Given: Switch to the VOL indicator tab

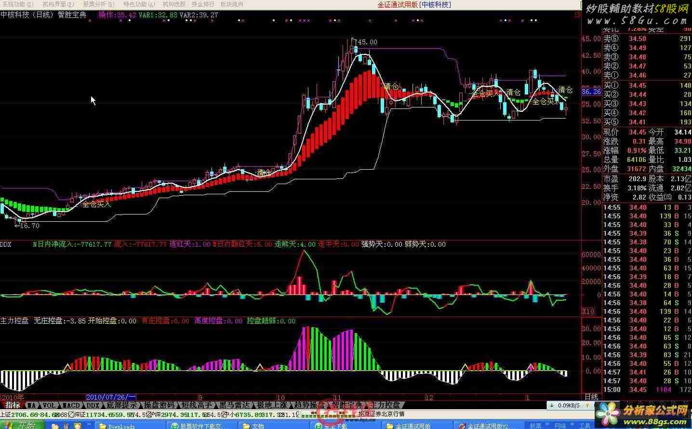Looking at the screenshot, I should 50,405.
